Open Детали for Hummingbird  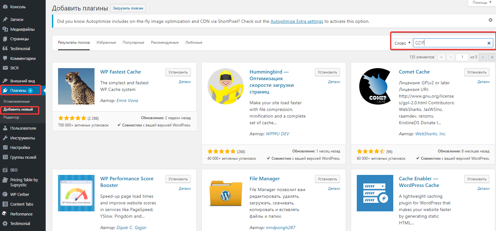(334, 82)
